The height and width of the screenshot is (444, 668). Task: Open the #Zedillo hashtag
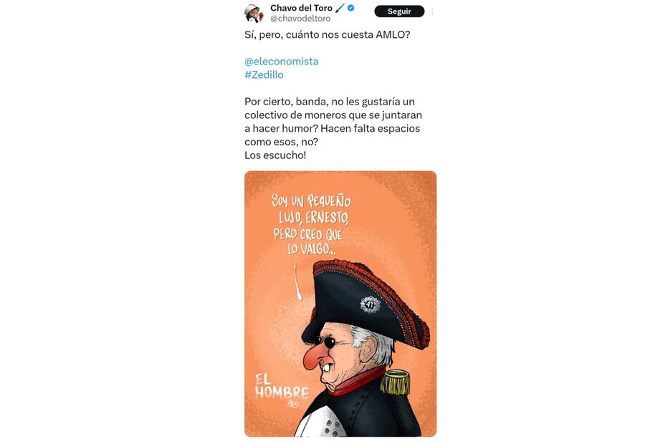click(x=264, y=75)
